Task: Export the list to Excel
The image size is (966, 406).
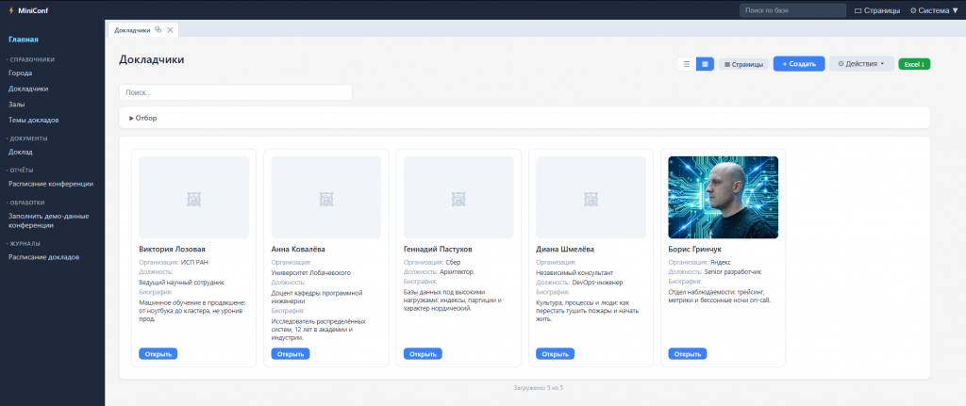Action: pyautogui.click(x=914, y=64)
